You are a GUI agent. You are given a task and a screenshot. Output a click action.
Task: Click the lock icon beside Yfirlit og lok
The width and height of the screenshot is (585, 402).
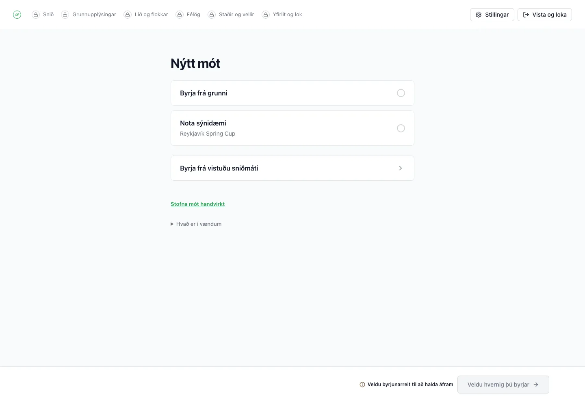pos(266,15)
